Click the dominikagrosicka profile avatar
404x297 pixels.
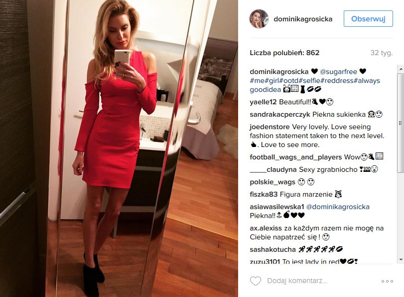259,19
